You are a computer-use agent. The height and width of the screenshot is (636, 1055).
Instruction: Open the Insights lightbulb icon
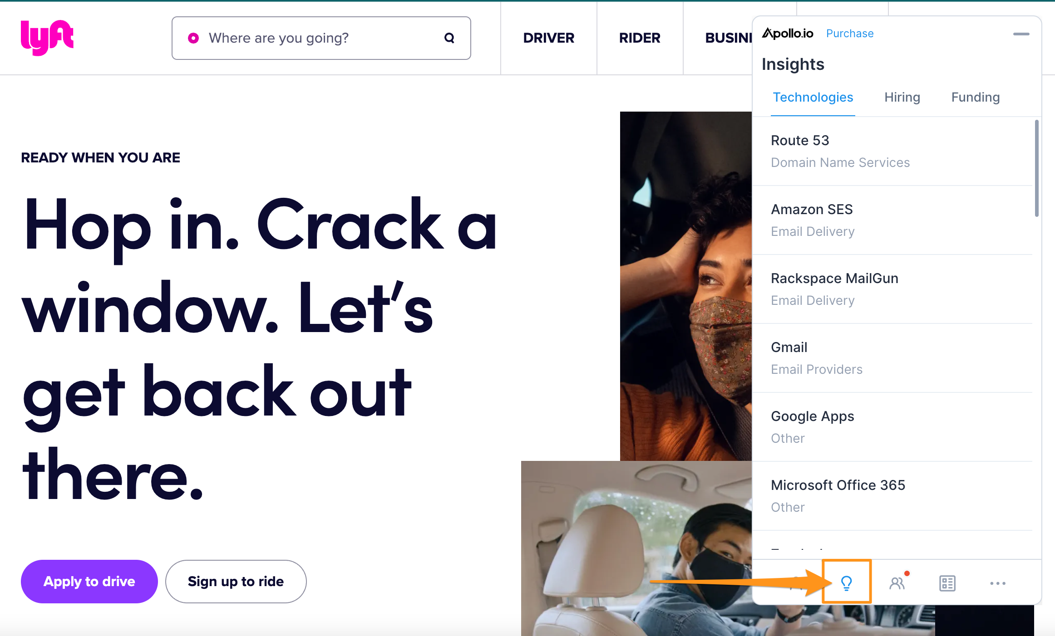tap(847, 582)
